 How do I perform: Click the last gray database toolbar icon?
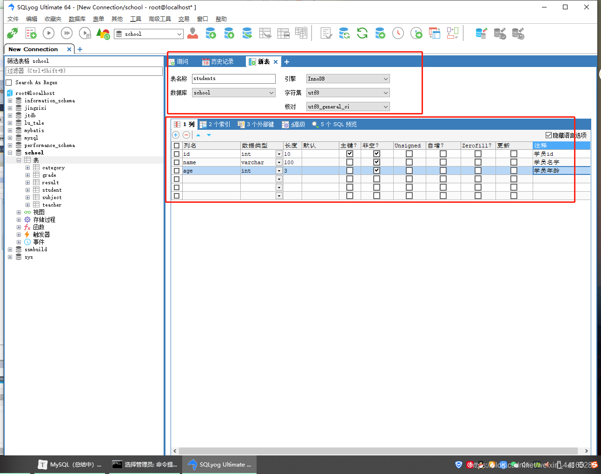(518, 33)
